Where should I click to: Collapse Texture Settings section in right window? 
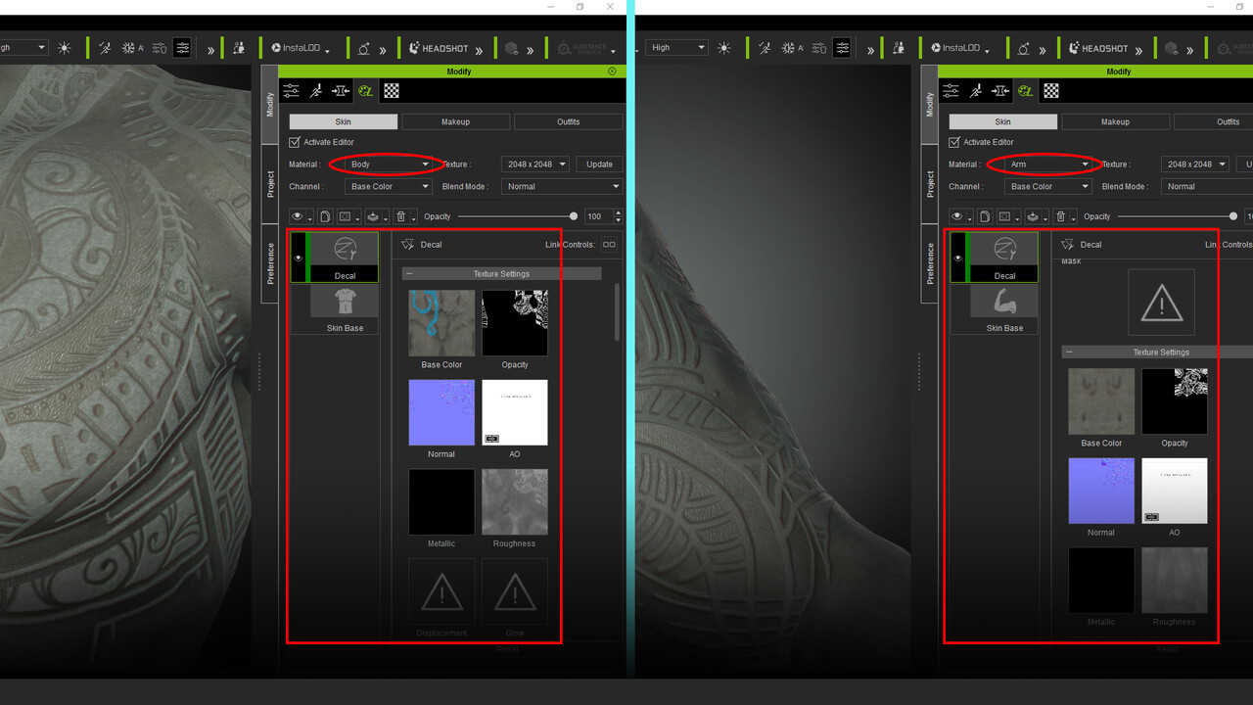click(x=1068, y=352)
